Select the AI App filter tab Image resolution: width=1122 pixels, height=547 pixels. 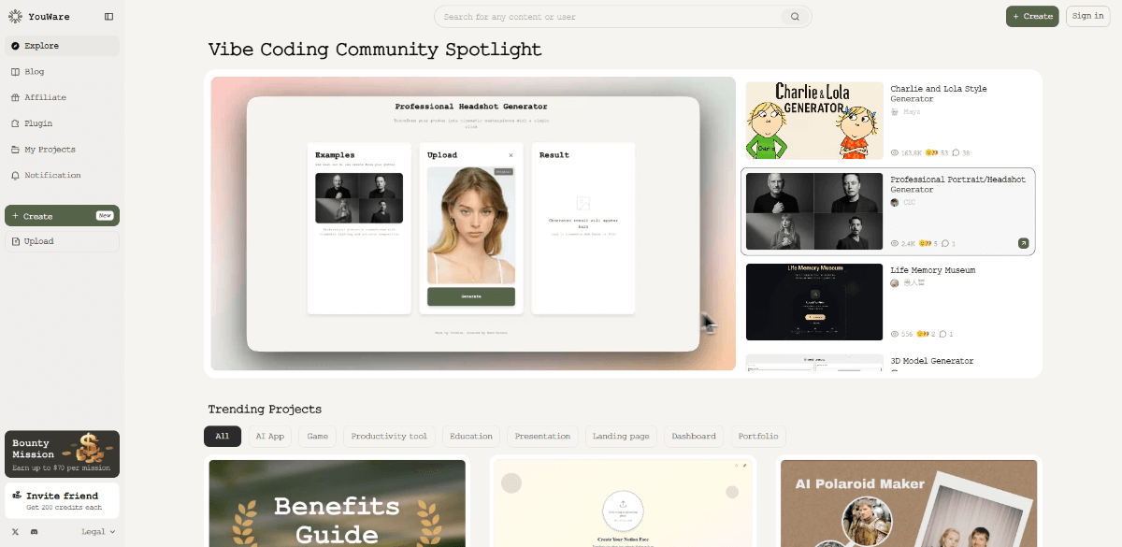pos(269,437)
